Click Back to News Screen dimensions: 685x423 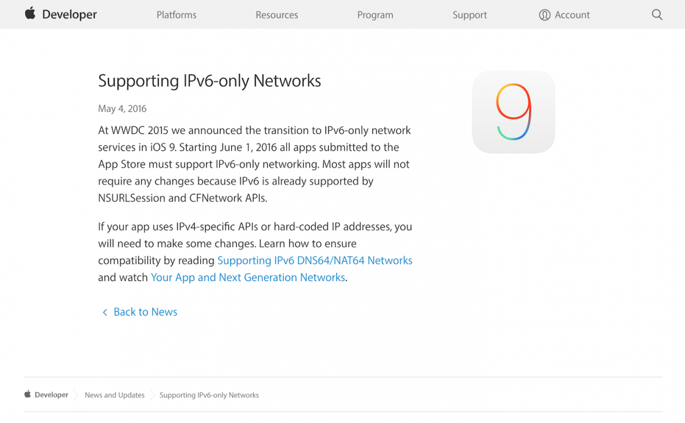tap(145, 312)
